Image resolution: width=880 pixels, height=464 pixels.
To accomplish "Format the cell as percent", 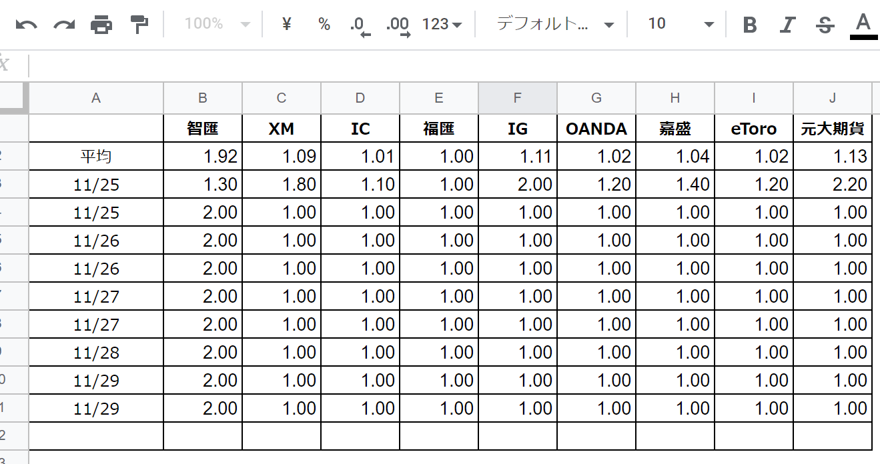I will [324, 25].
